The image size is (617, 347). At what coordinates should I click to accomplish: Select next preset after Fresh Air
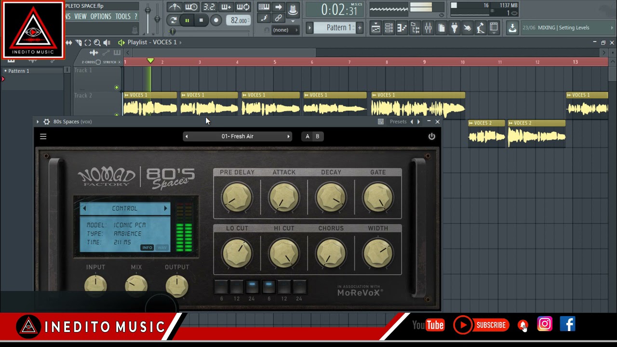[x=288, y=136]
